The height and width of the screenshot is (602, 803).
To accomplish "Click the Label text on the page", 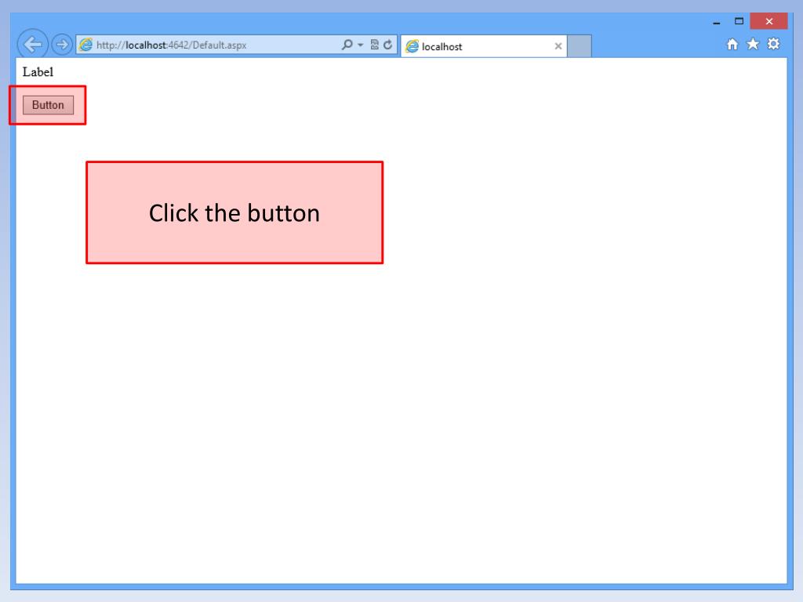I will [x=38, y=72].
